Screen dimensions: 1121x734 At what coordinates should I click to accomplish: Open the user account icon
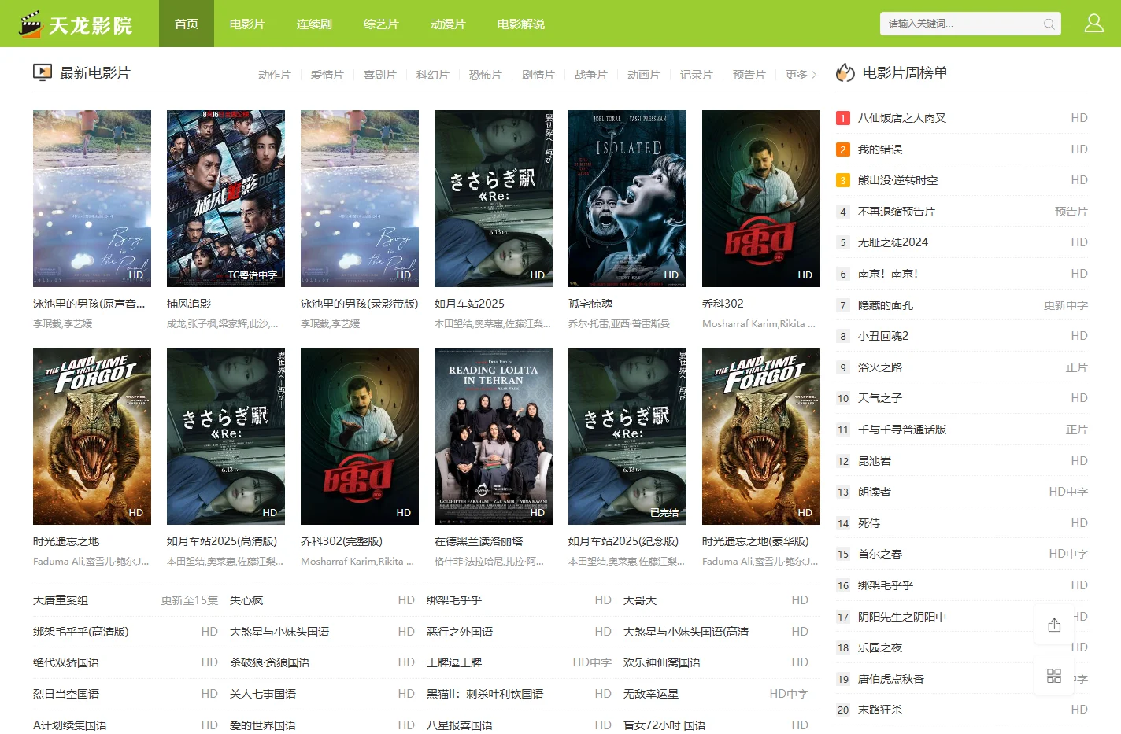click(1093, 23)
